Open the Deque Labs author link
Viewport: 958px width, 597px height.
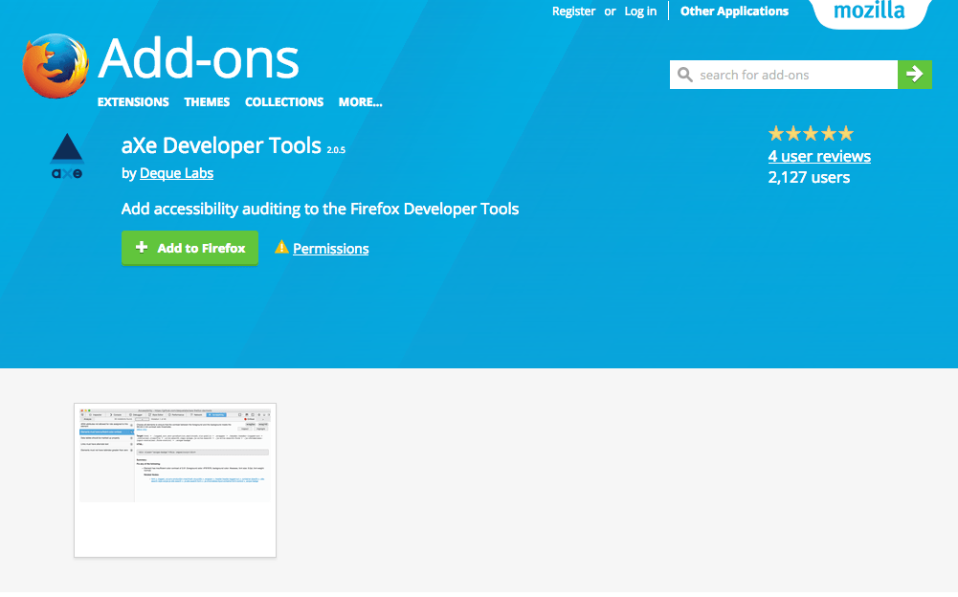click(176, 173)
